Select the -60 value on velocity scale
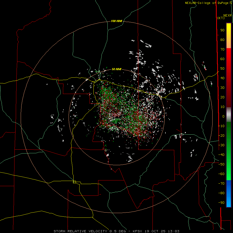233x233 pixels. coord(221,174)
